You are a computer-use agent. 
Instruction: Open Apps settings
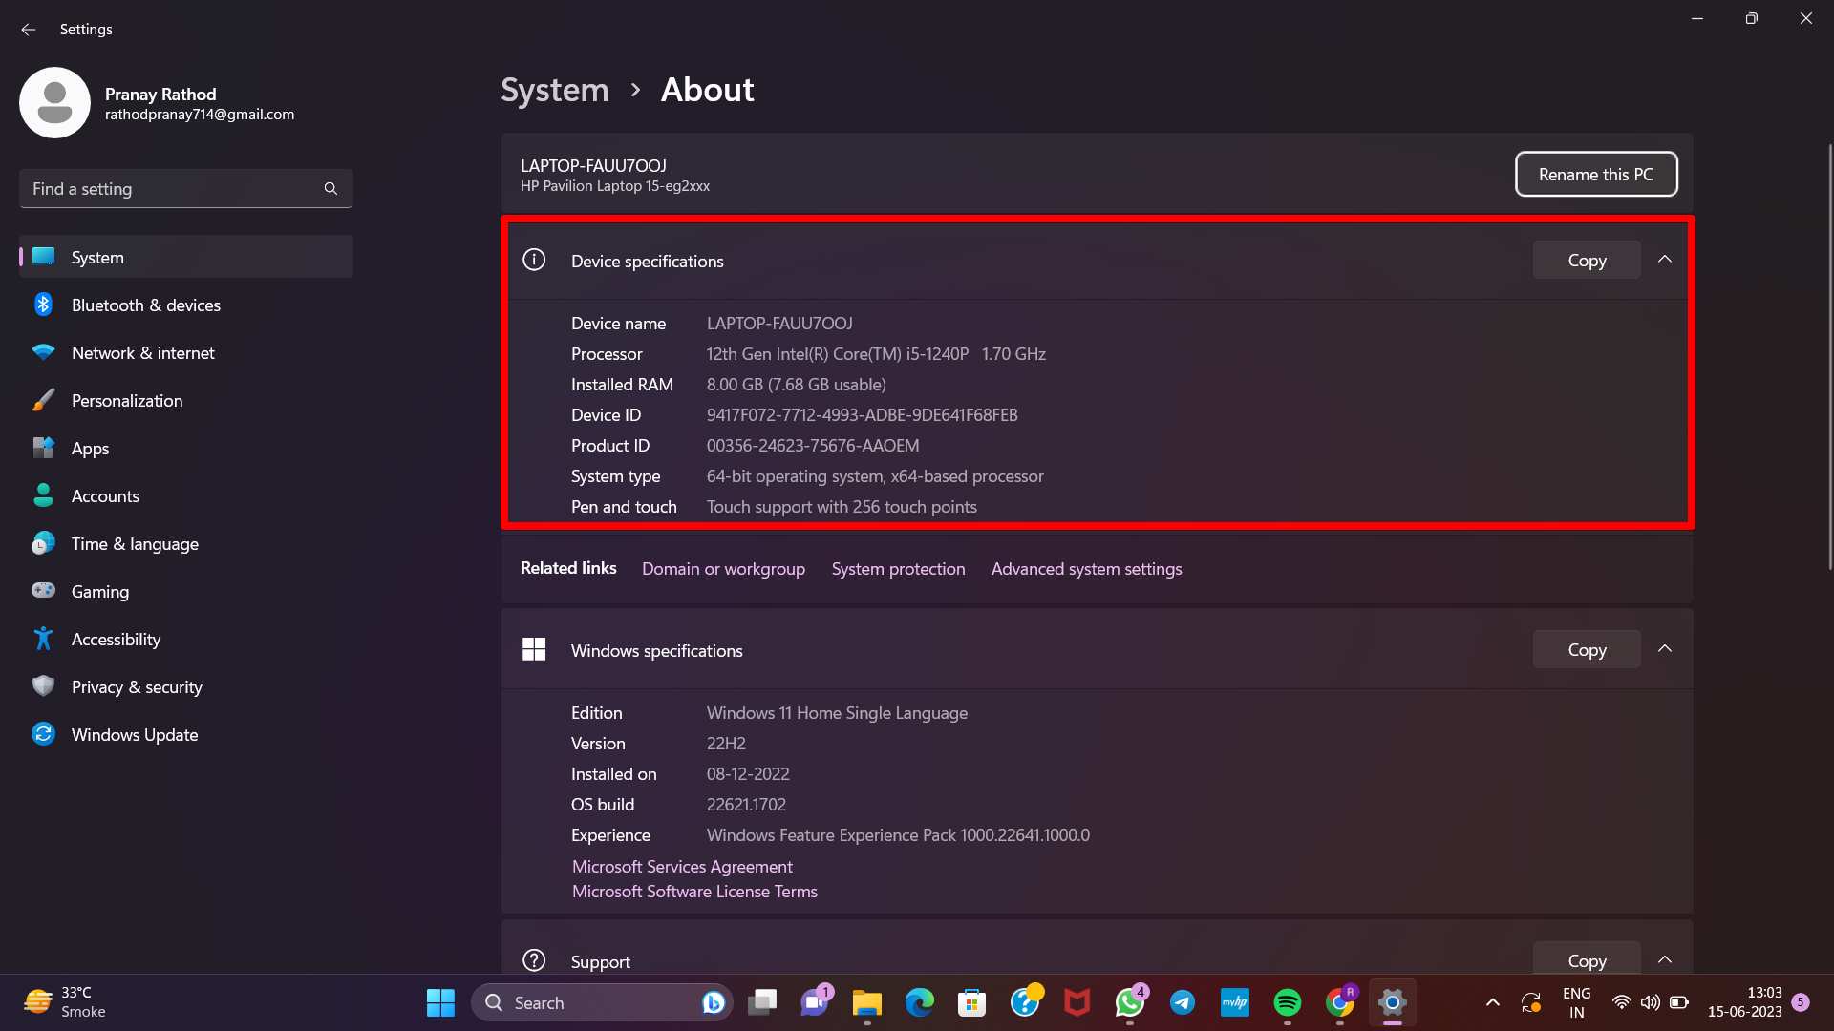186,448
